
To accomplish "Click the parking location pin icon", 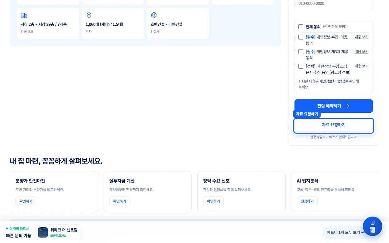I will tap(89, 15).
